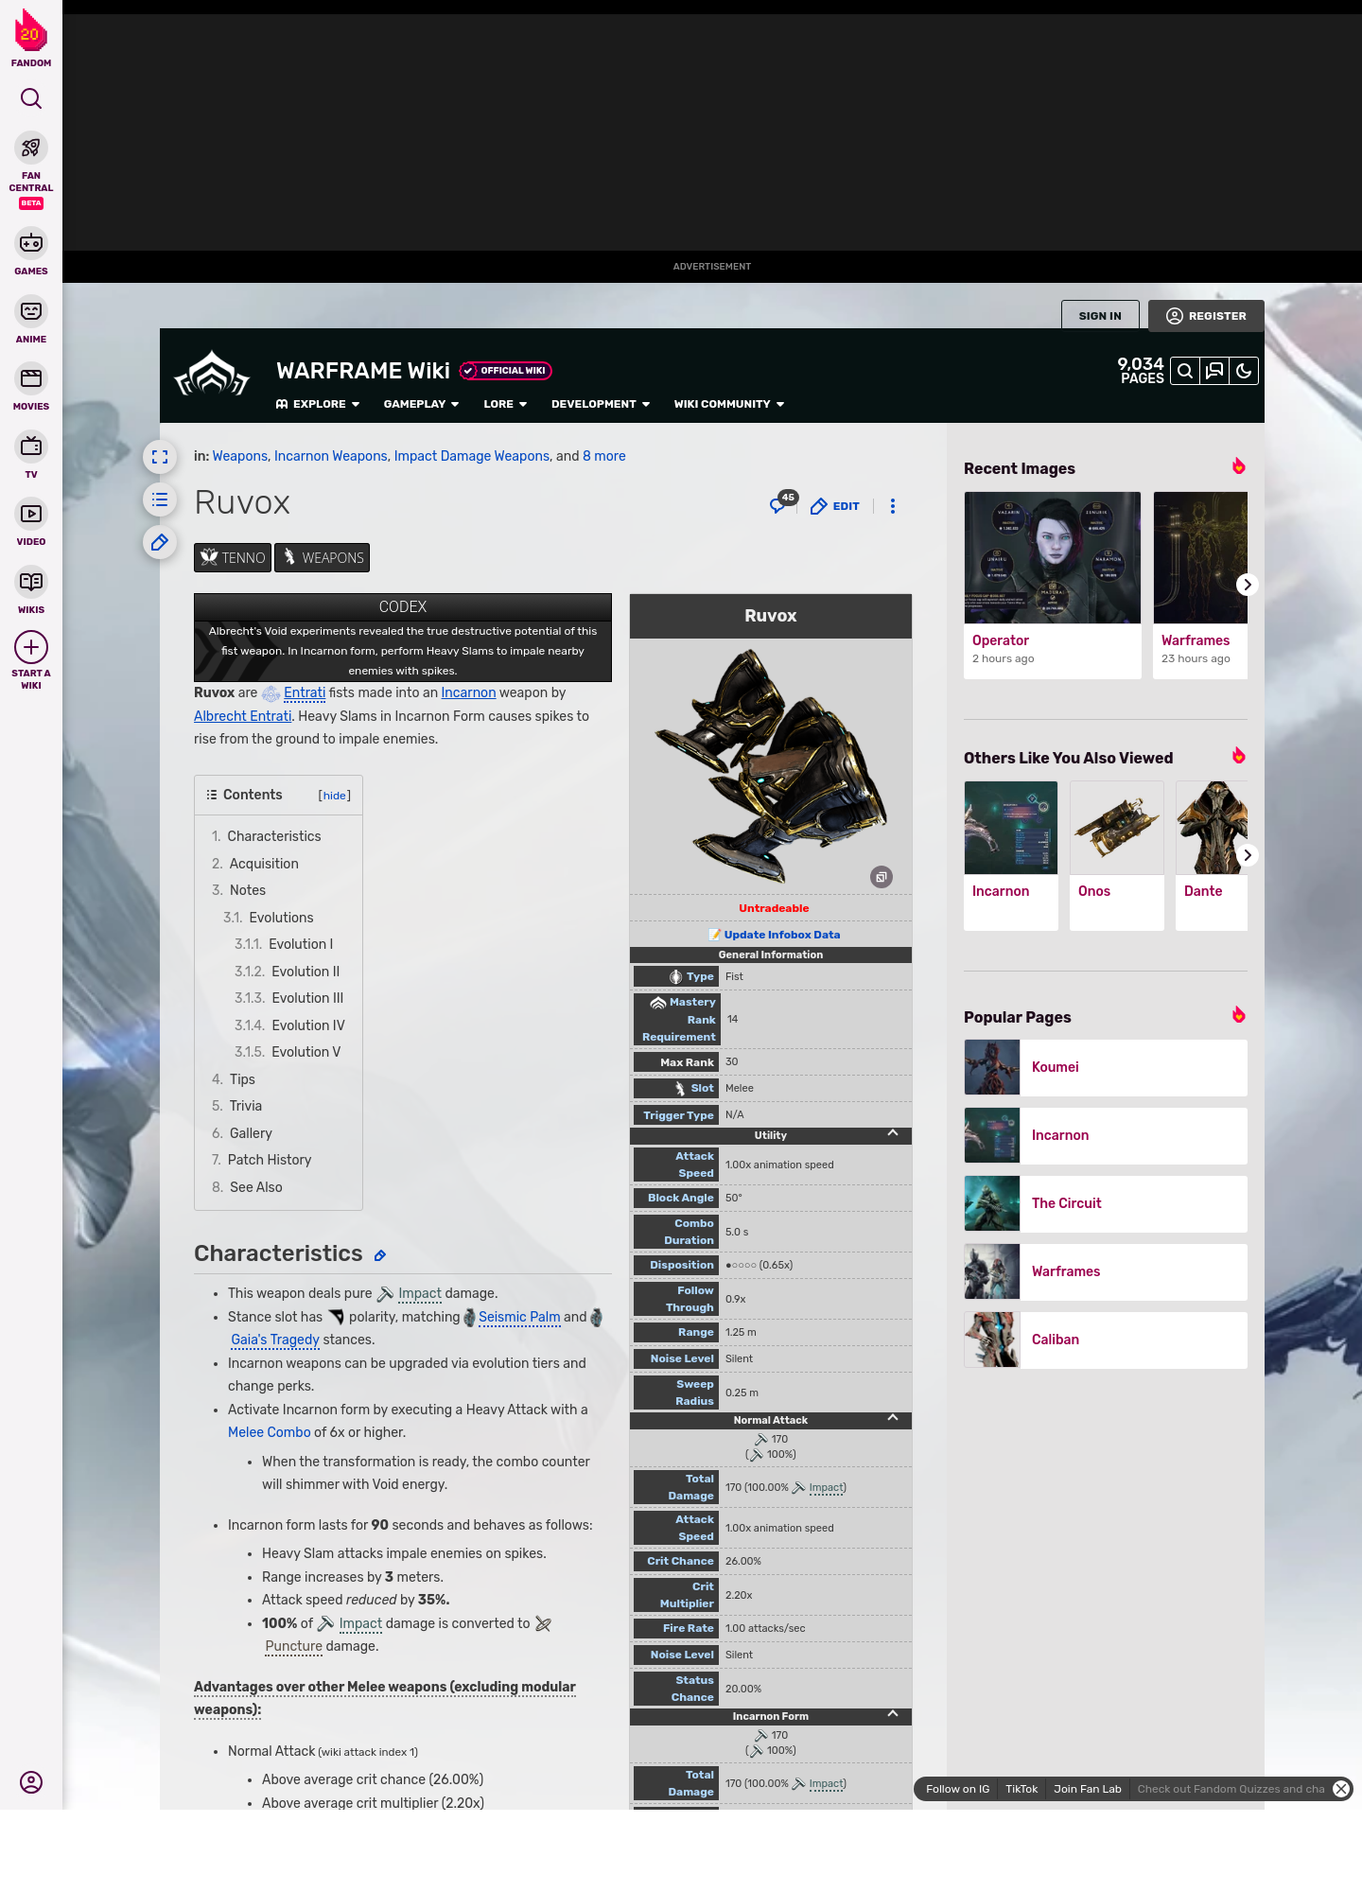Jump to Evolution III in Contents
The height and width of the screenshot is (1892, 1362).
click(x=307, y=998)
